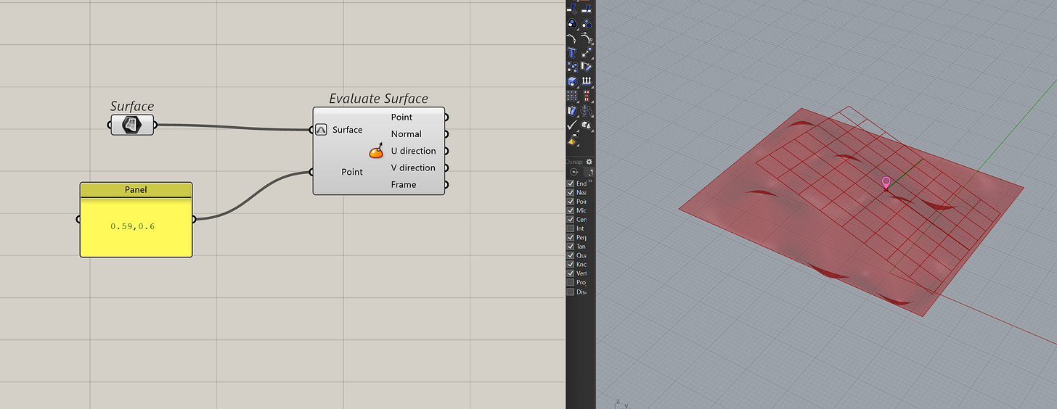Click the pink point marker in viewport
The height and width of the screenshot is (409, 1057).
tap(886, 183)
